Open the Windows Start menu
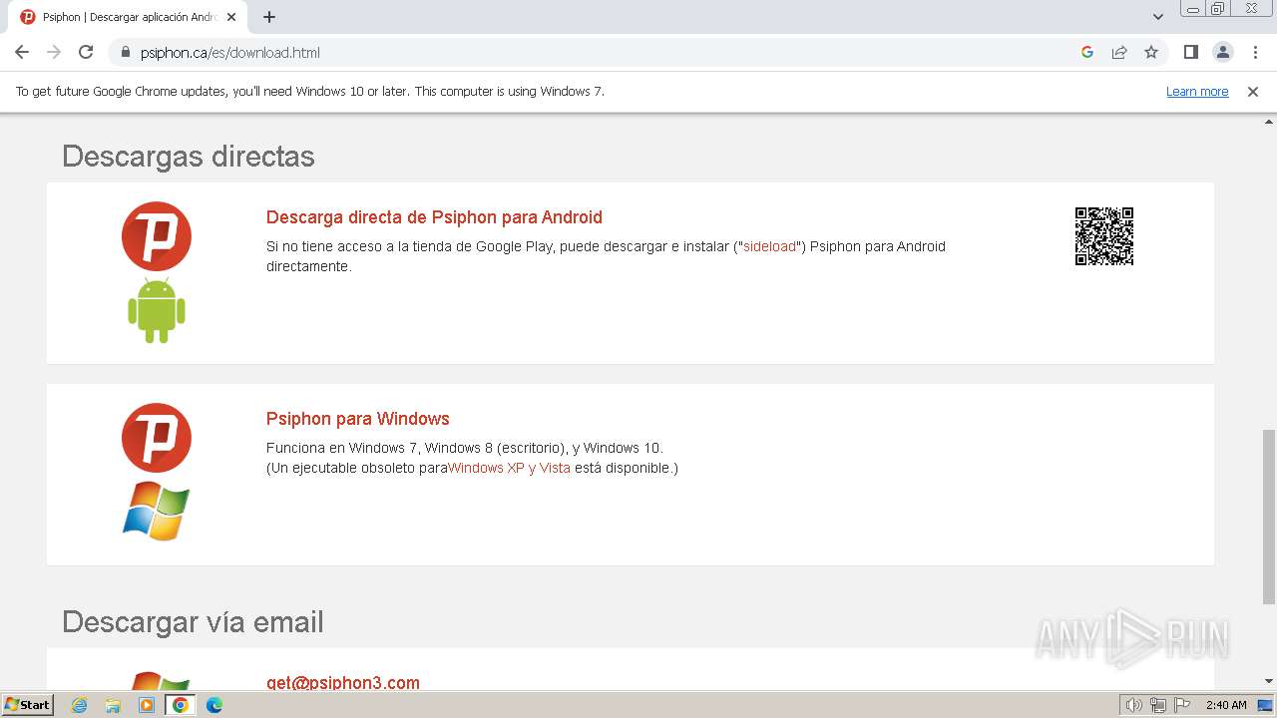This screenshot has width=1277, height=718. pos(28,705)
